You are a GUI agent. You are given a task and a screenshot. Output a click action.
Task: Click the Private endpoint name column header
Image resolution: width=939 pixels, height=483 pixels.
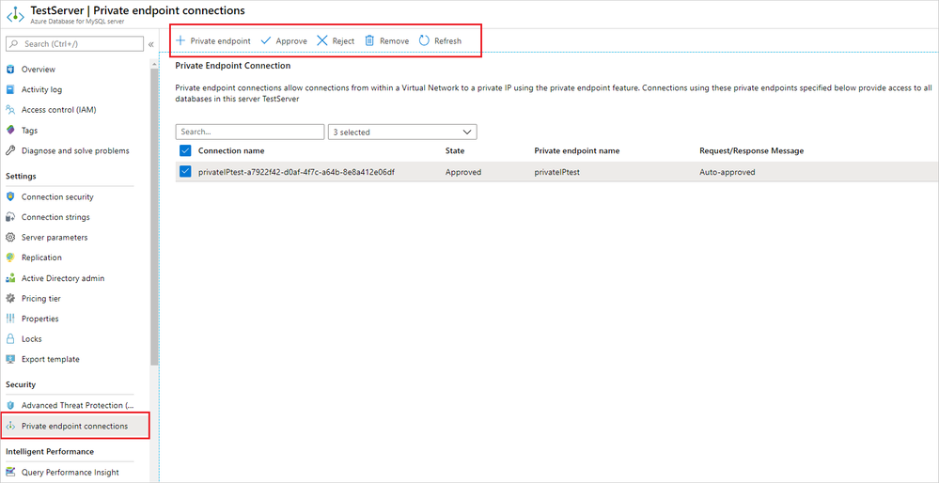(x=577, y=151)
